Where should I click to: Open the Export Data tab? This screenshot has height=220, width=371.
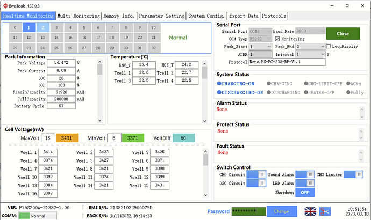click(x=244, y=16)
